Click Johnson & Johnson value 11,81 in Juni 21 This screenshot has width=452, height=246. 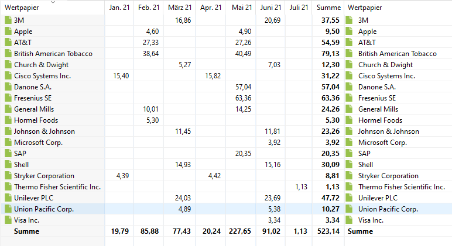273,131
